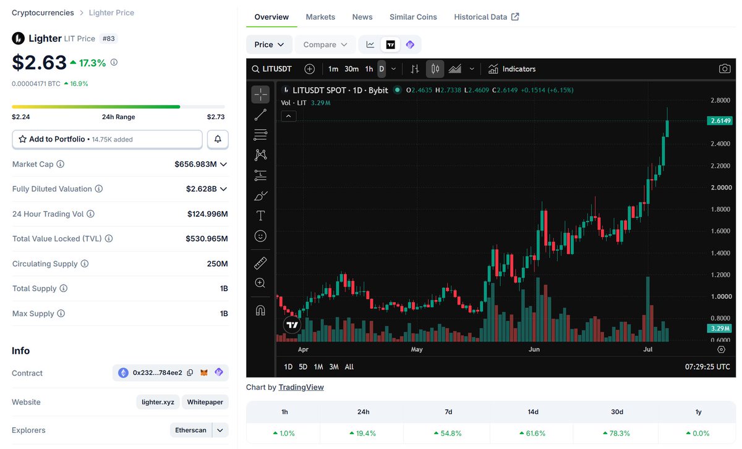Show info for Total Value Locked
This screenshot has height=449, width=742.
coord(109,238)
